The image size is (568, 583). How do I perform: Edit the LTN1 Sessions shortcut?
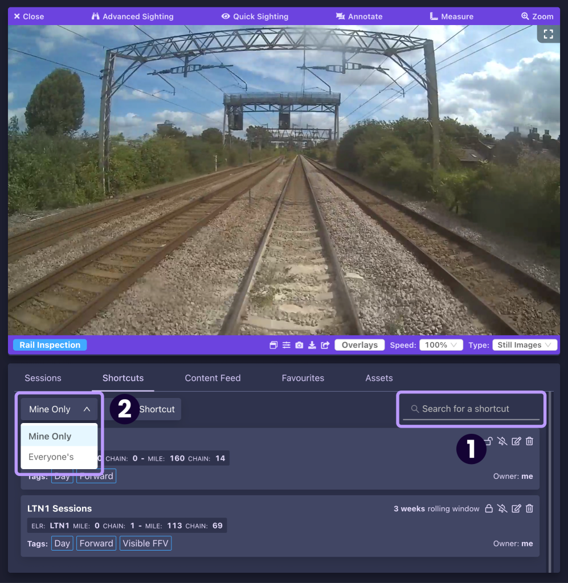[x=516, y=508]
